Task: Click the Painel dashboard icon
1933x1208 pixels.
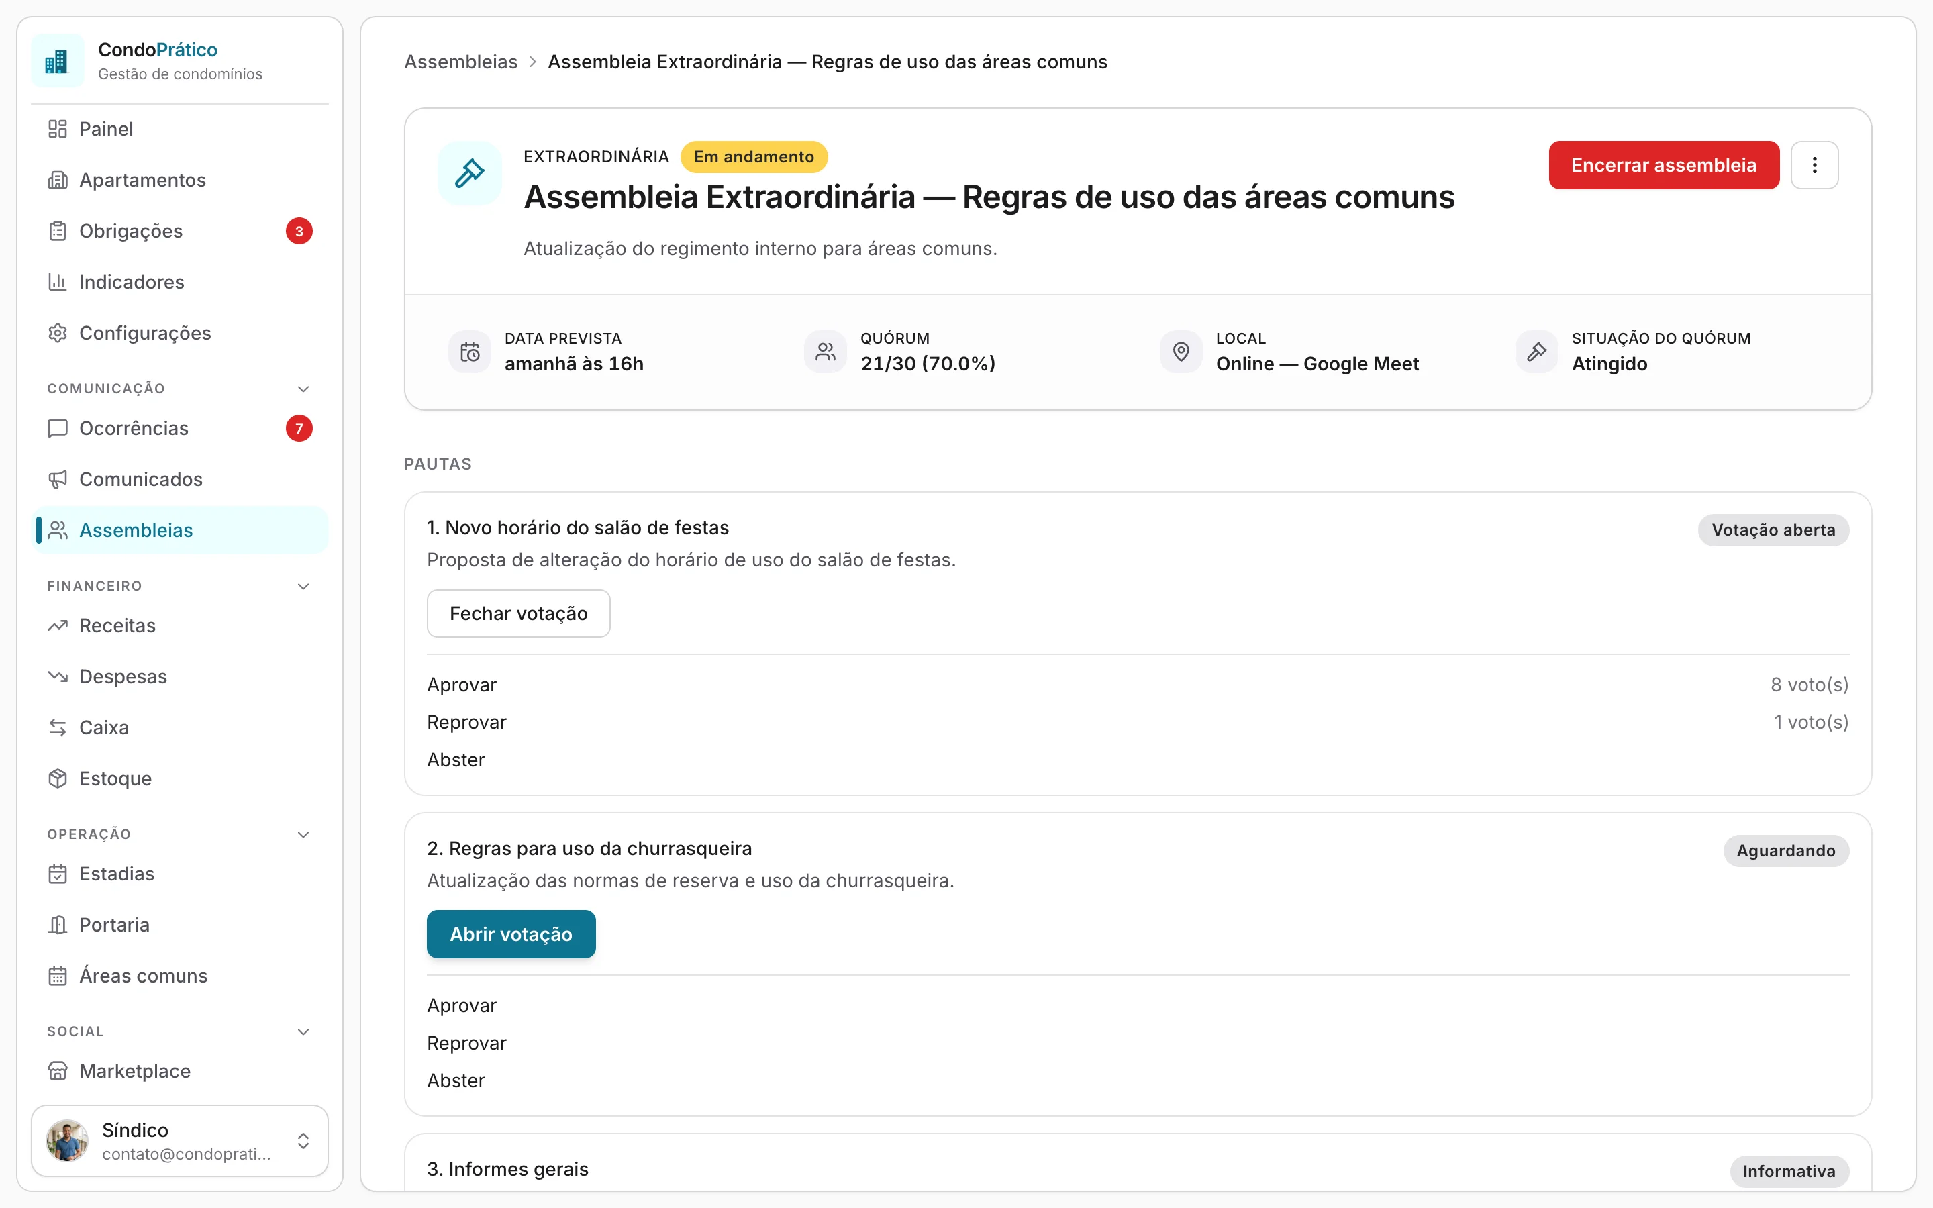Action: (58, 129)
